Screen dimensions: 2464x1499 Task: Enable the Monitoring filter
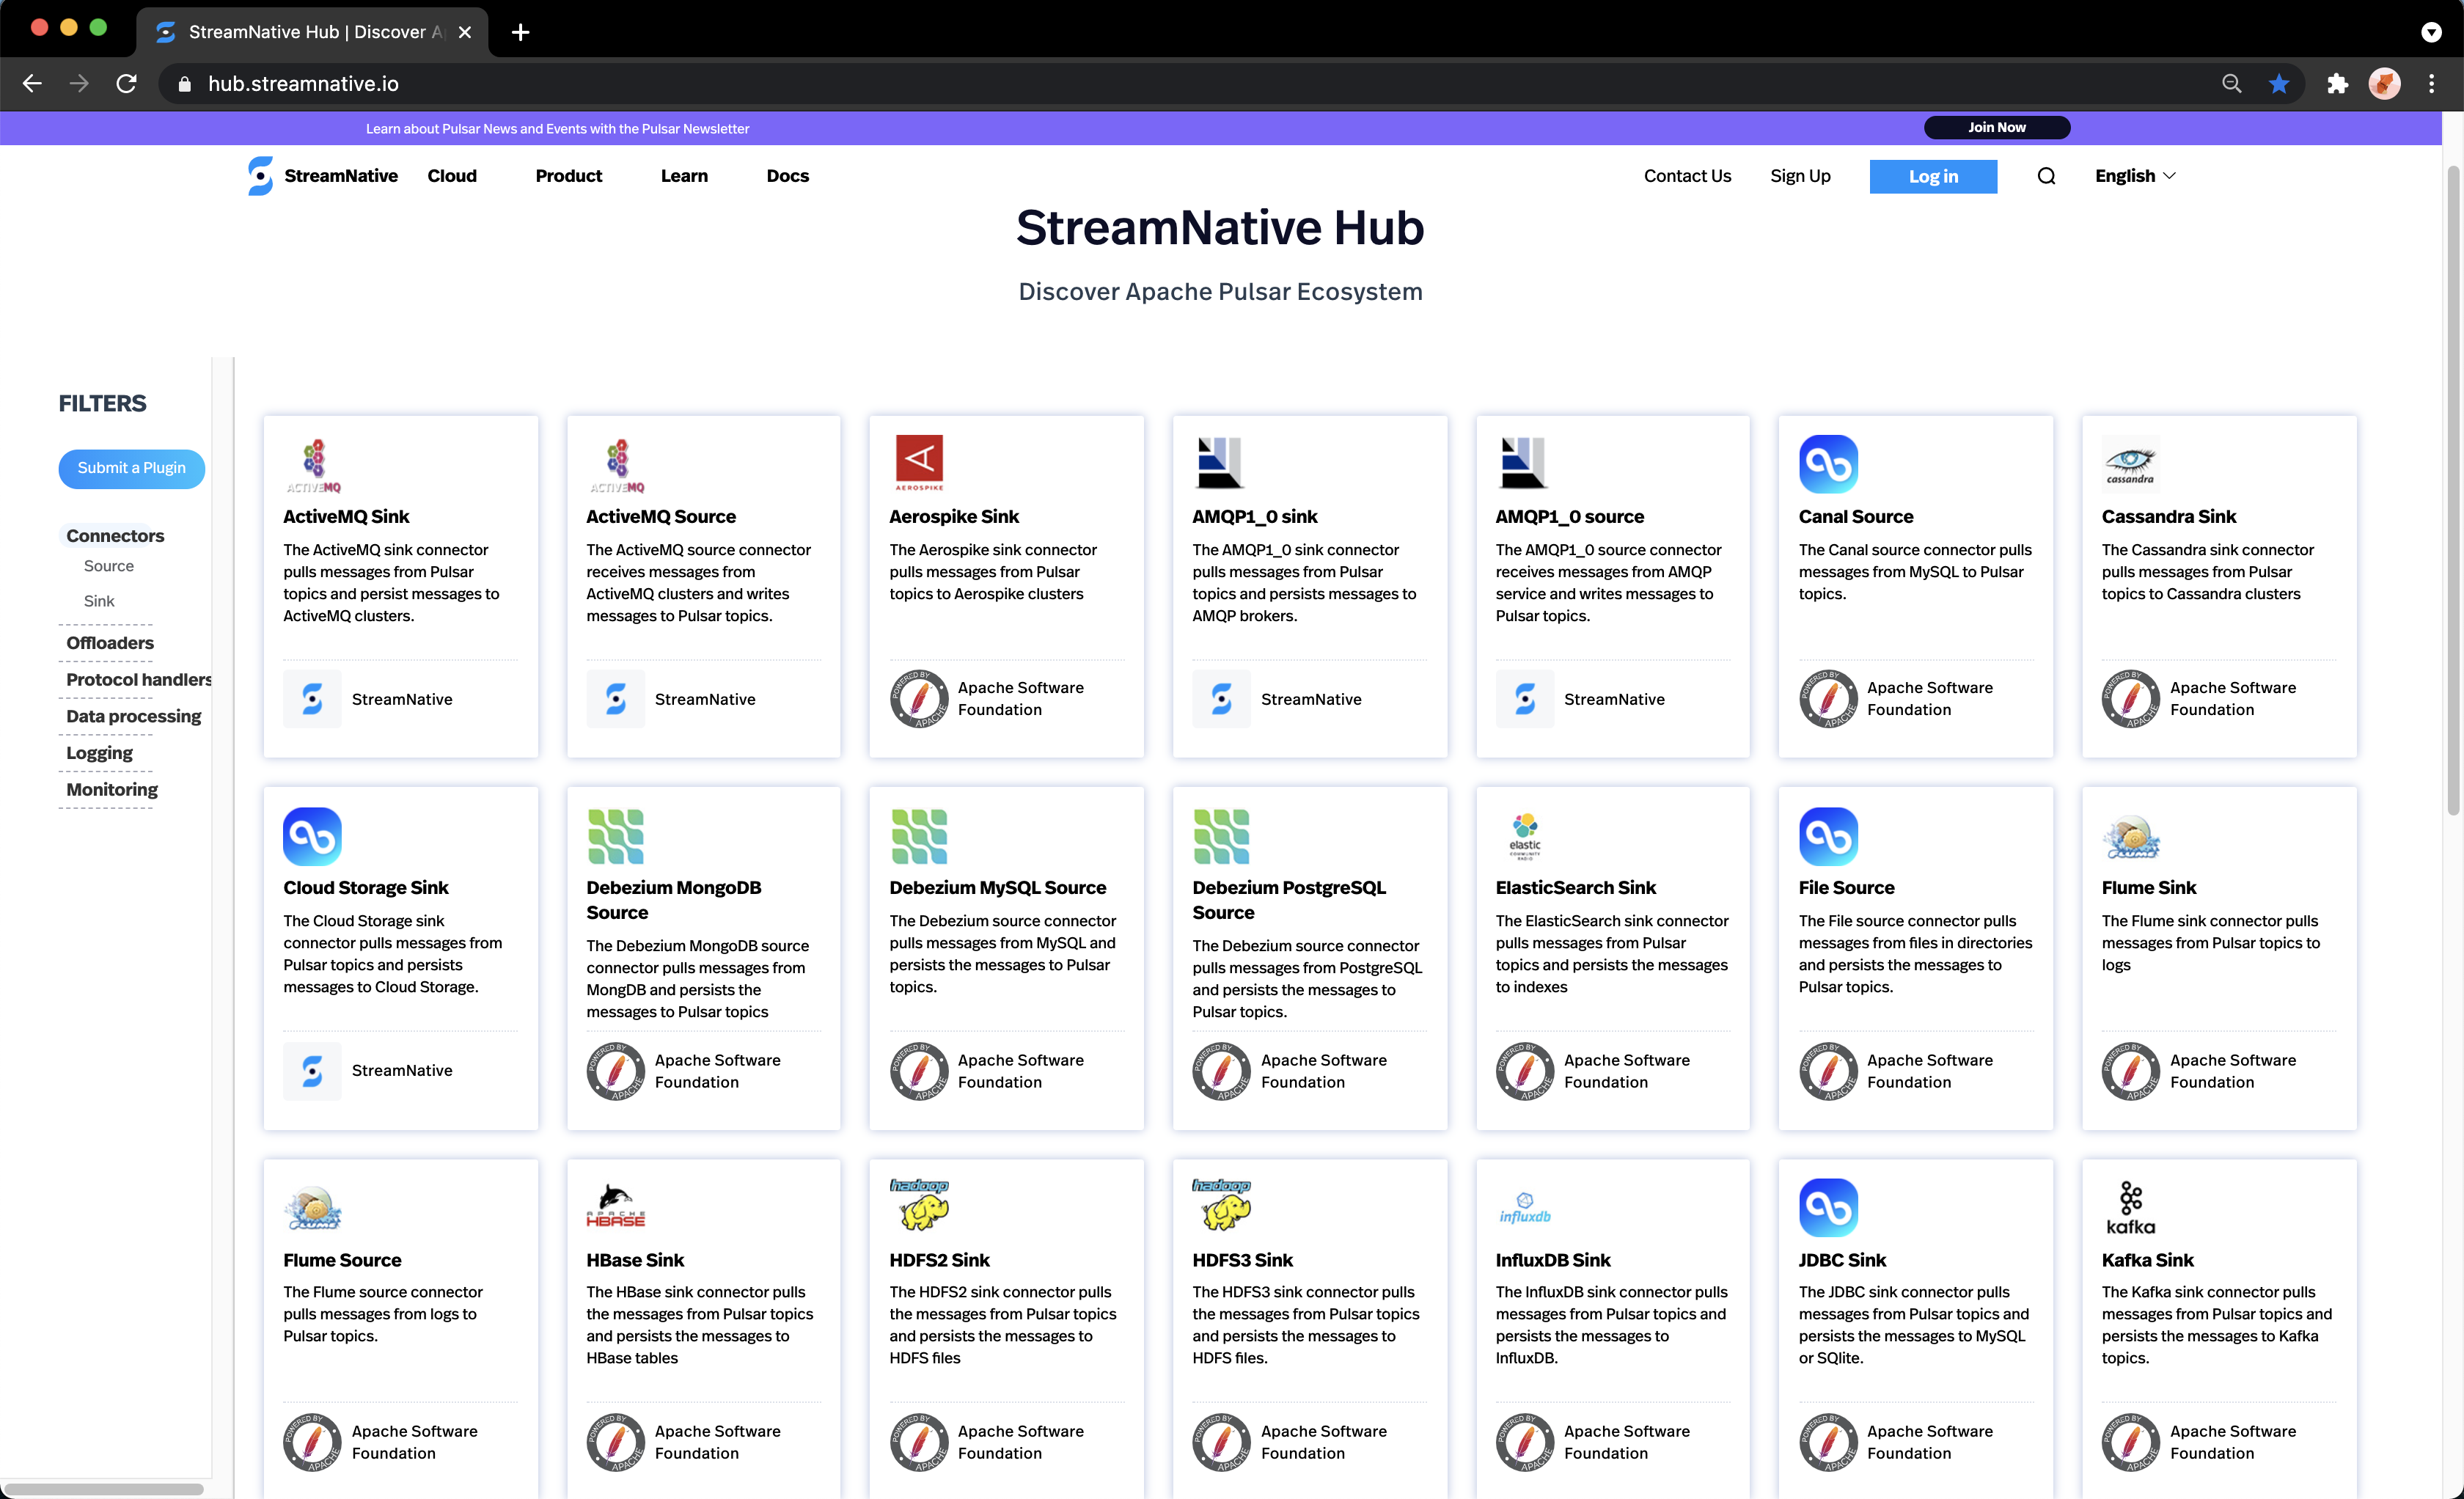click(x=111, y=790)
